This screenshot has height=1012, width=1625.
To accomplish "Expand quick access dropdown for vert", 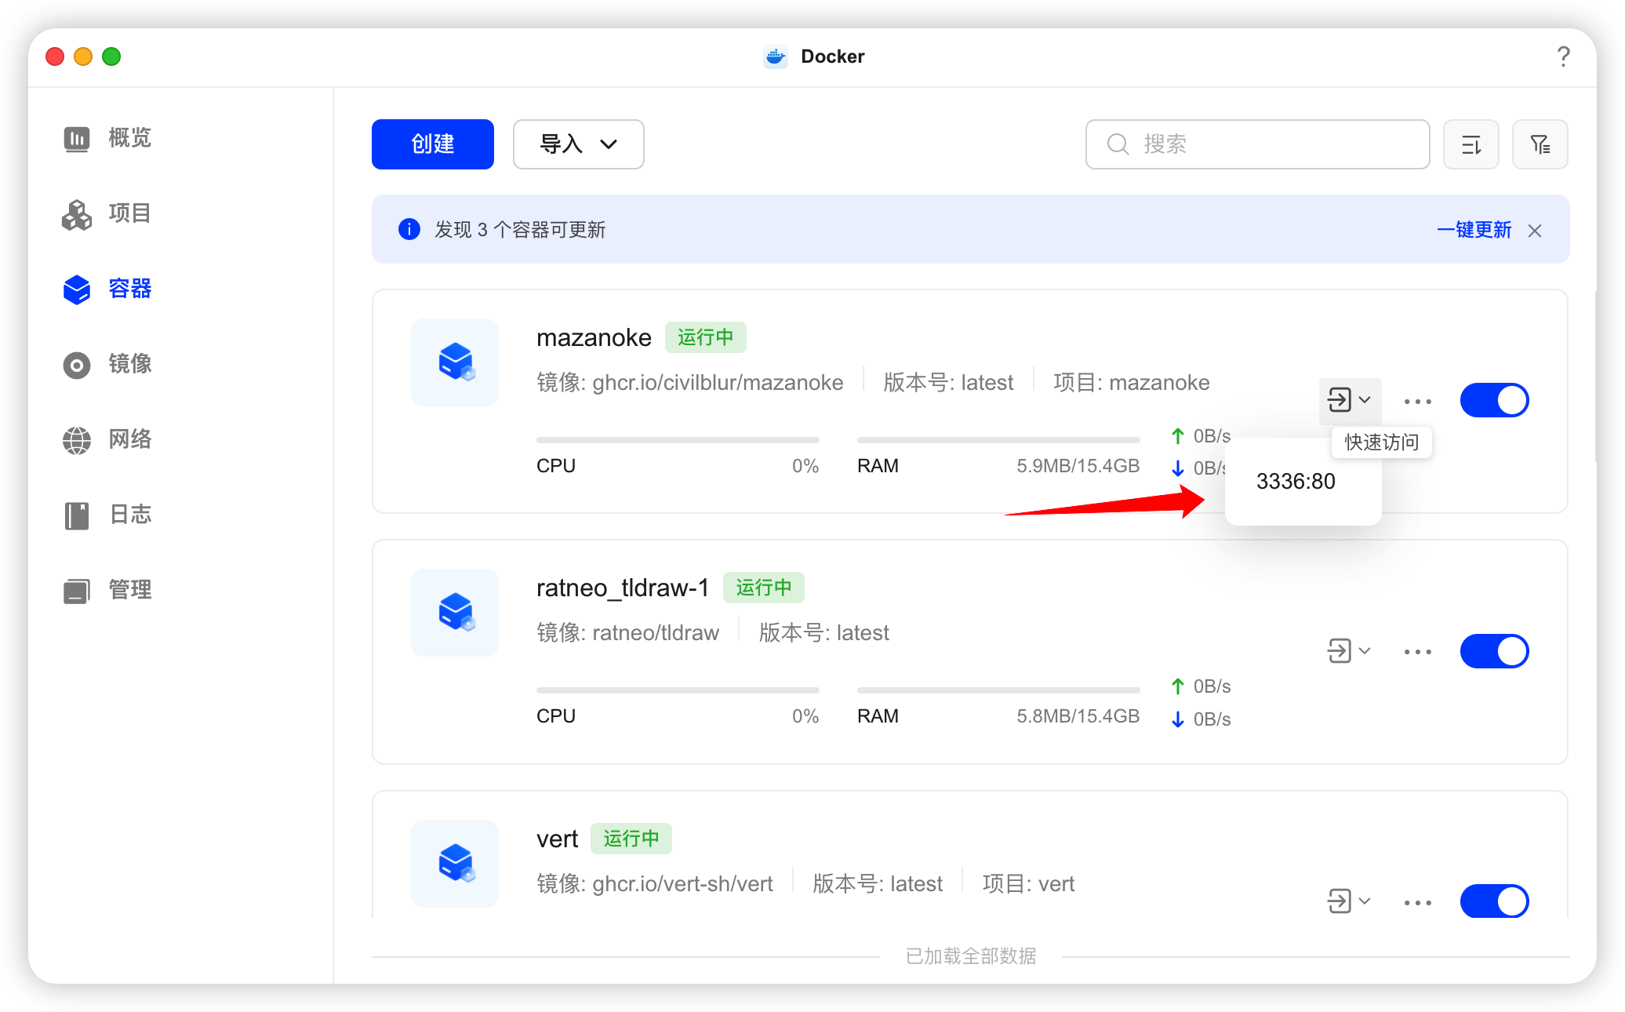I will tap(1348, 901).
